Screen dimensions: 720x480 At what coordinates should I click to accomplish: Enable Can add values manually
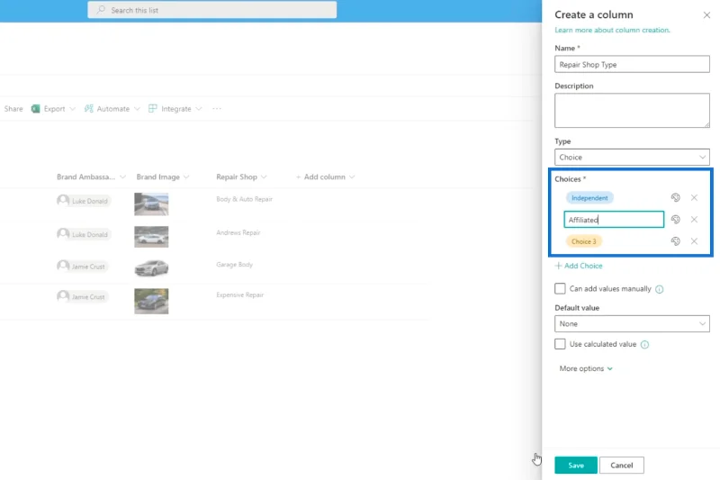pyautogui.click(x=560, y=288)
